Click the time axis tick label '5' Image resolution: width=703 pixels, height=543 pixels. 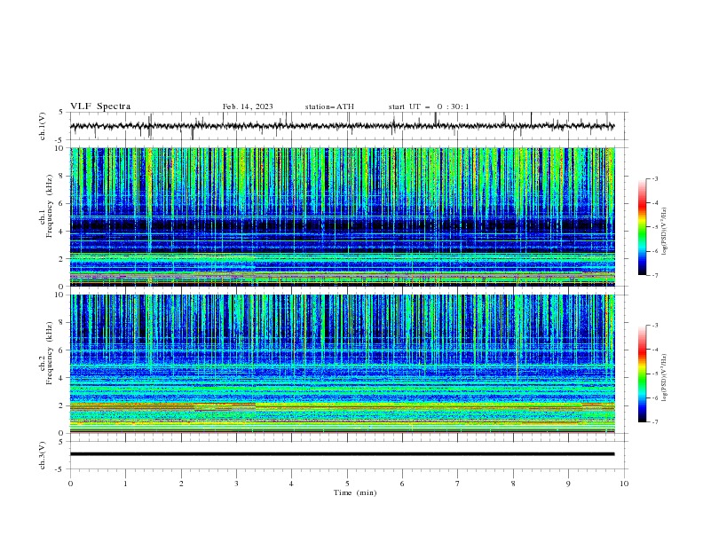(347, 484)
